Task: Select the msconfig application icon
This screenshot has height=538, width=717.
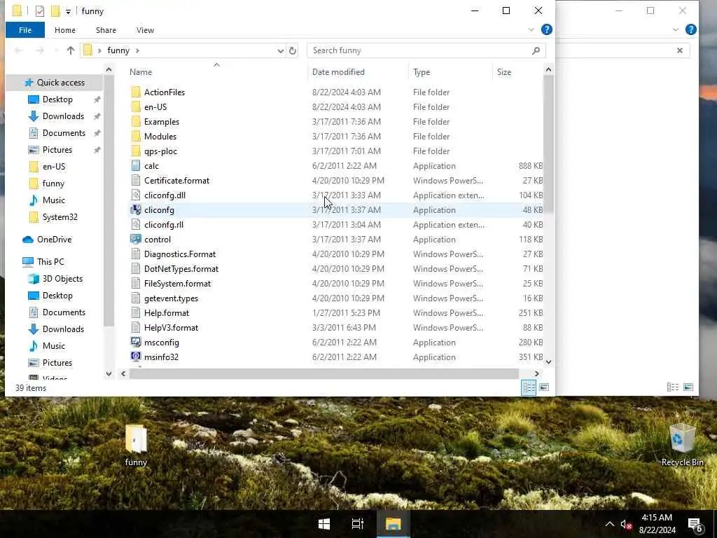Action: click(136, 342)
